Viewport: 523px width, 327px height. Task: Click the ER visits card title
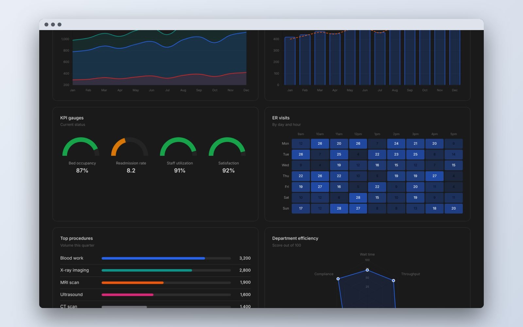(281, 118)
